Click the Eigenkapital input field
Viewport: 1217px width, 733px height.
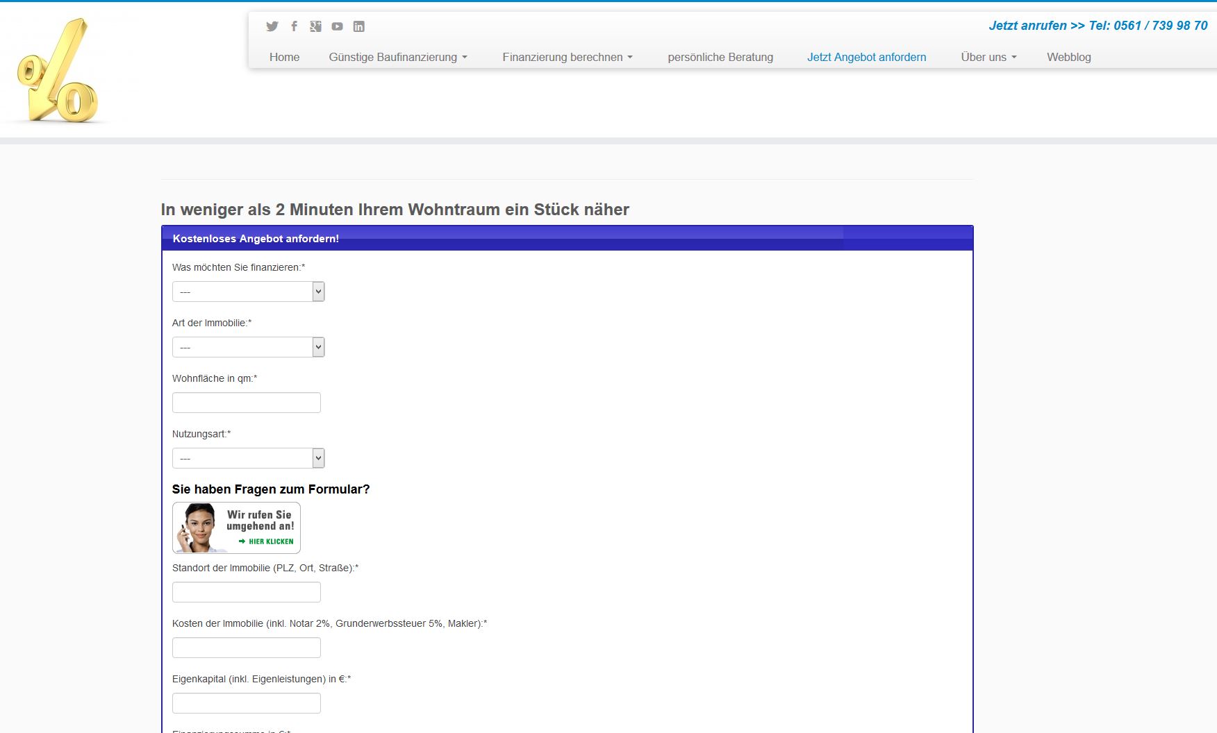pyautogui.click(x=247, y=703)
